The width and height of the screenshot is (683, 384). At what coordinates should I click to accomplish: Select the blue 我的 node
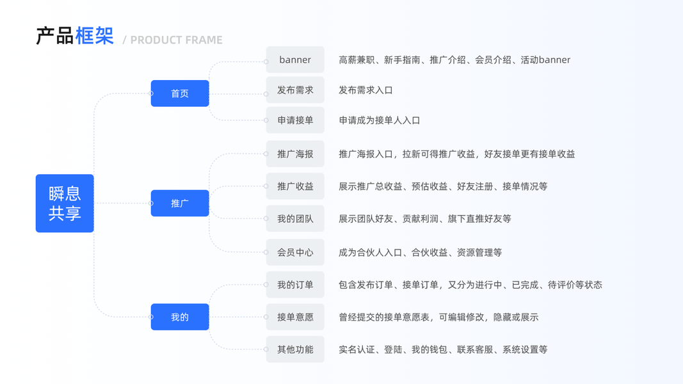pos(180,317)
